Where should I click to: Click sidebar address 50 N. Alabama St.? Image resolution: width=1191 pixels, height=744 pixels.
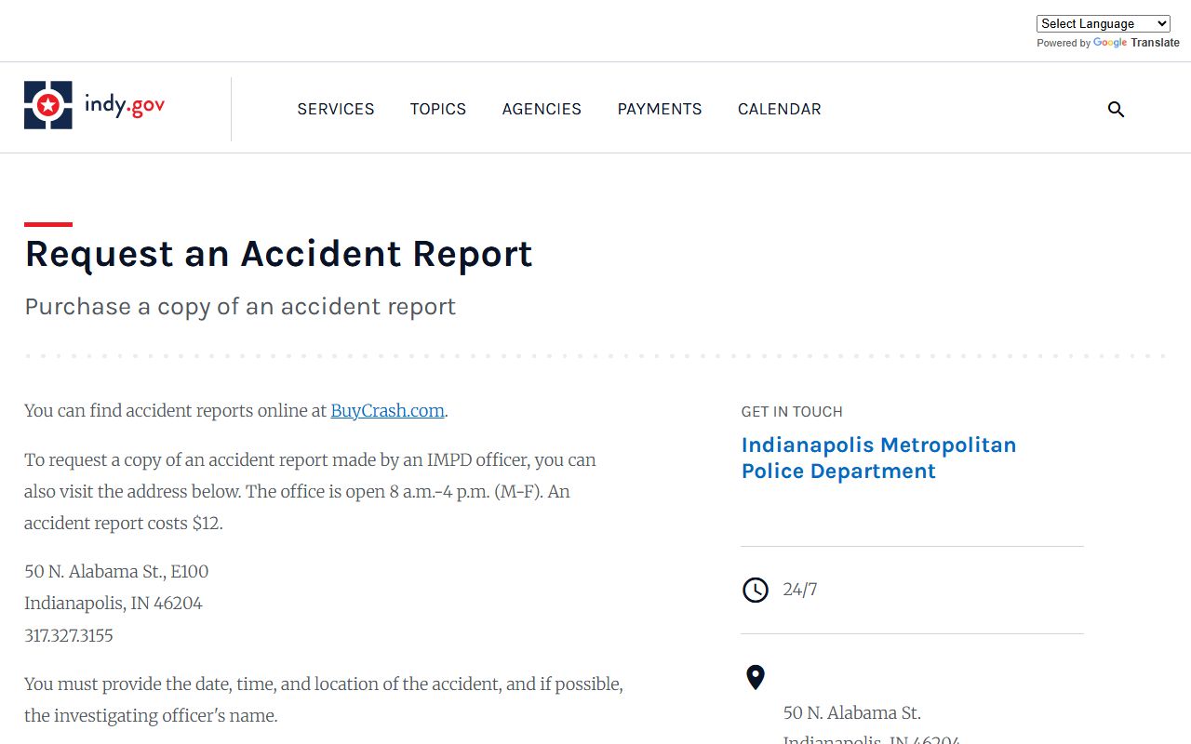click(852, 713)
